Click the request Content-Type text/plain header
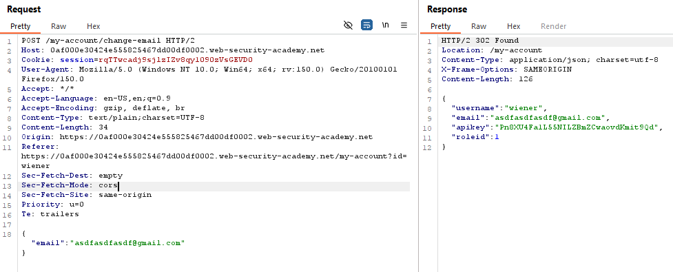 coord(113,118)
